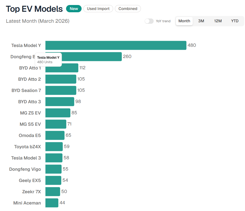Click the MG ZS EV bar
Screen dimensions: 245x211
coord(58,113)
